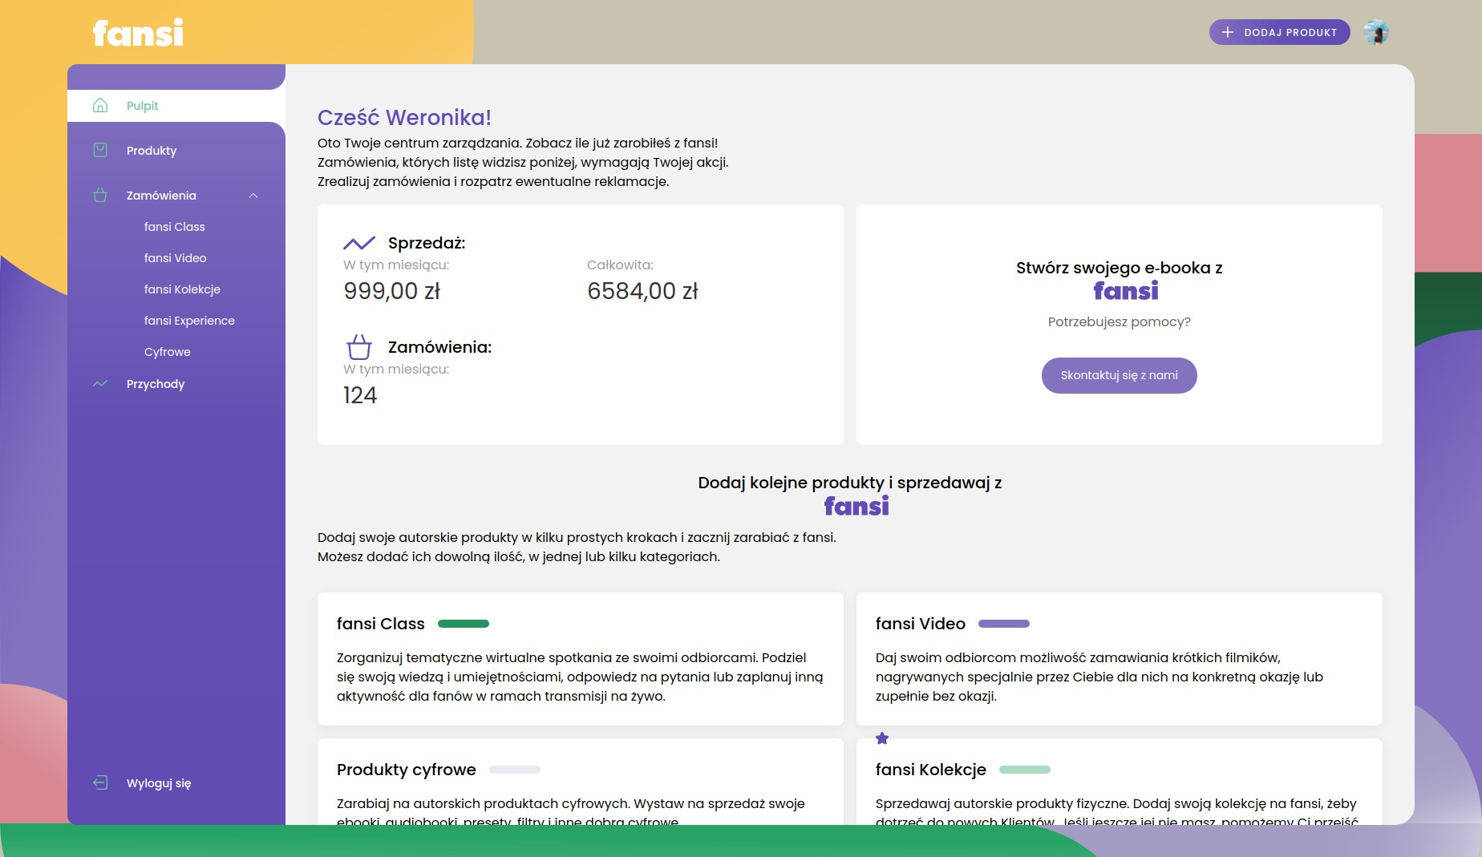Click the Sprzedaż trend line icon
1482x857 pixels.
click(359, 243)
